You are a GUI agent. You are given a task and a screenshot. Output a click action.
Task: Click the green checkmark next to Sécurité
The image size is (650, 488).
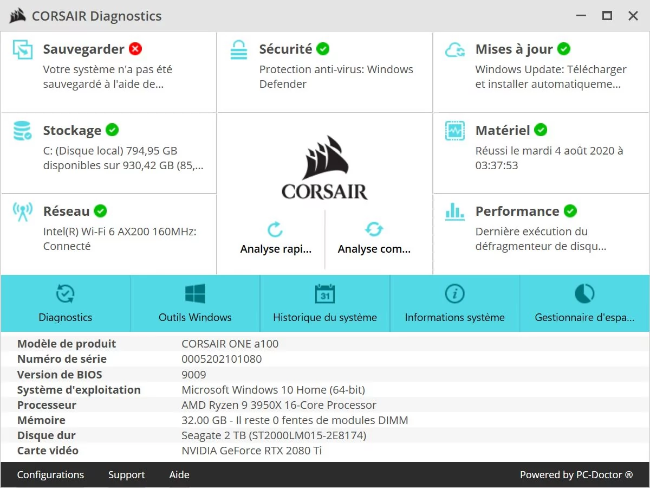pos(323,49)
